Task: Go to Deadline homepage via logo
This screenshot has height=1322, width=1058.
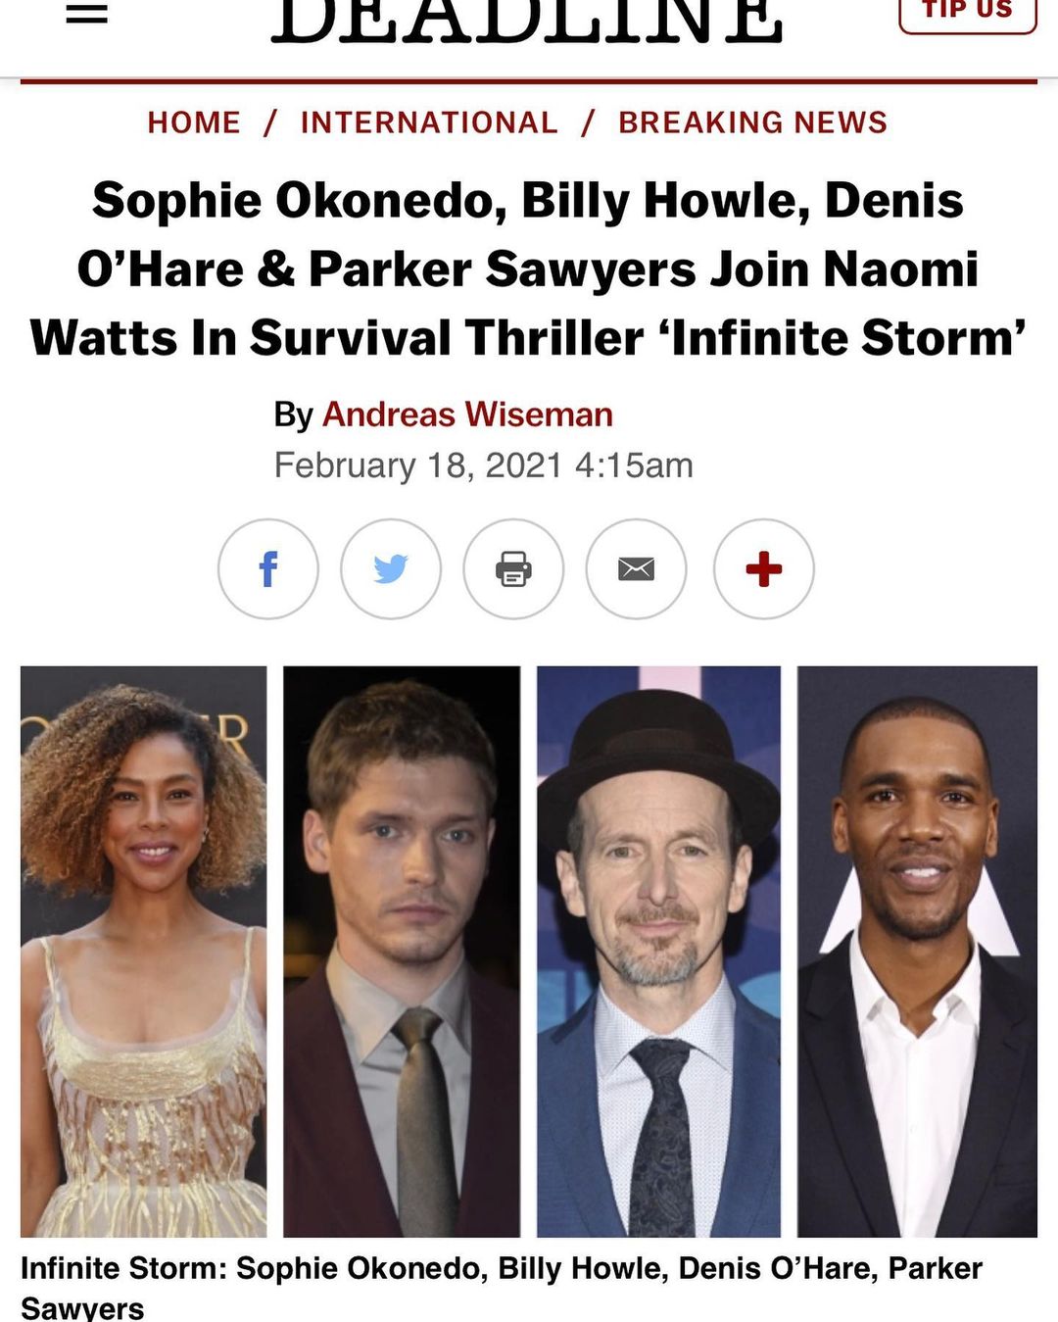Action: point(527,20)
